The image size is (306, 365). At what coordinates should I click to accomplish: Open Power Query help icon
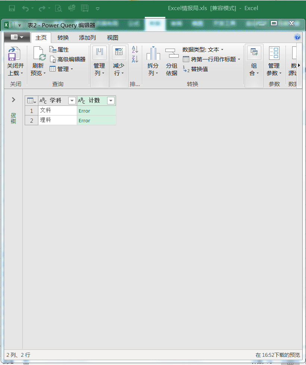tap(297, 37)
